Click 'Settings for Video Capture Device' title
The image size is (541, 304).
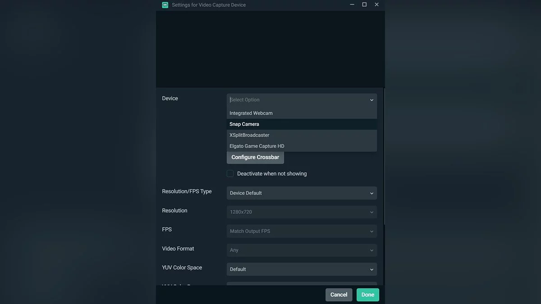coord(209,5)
